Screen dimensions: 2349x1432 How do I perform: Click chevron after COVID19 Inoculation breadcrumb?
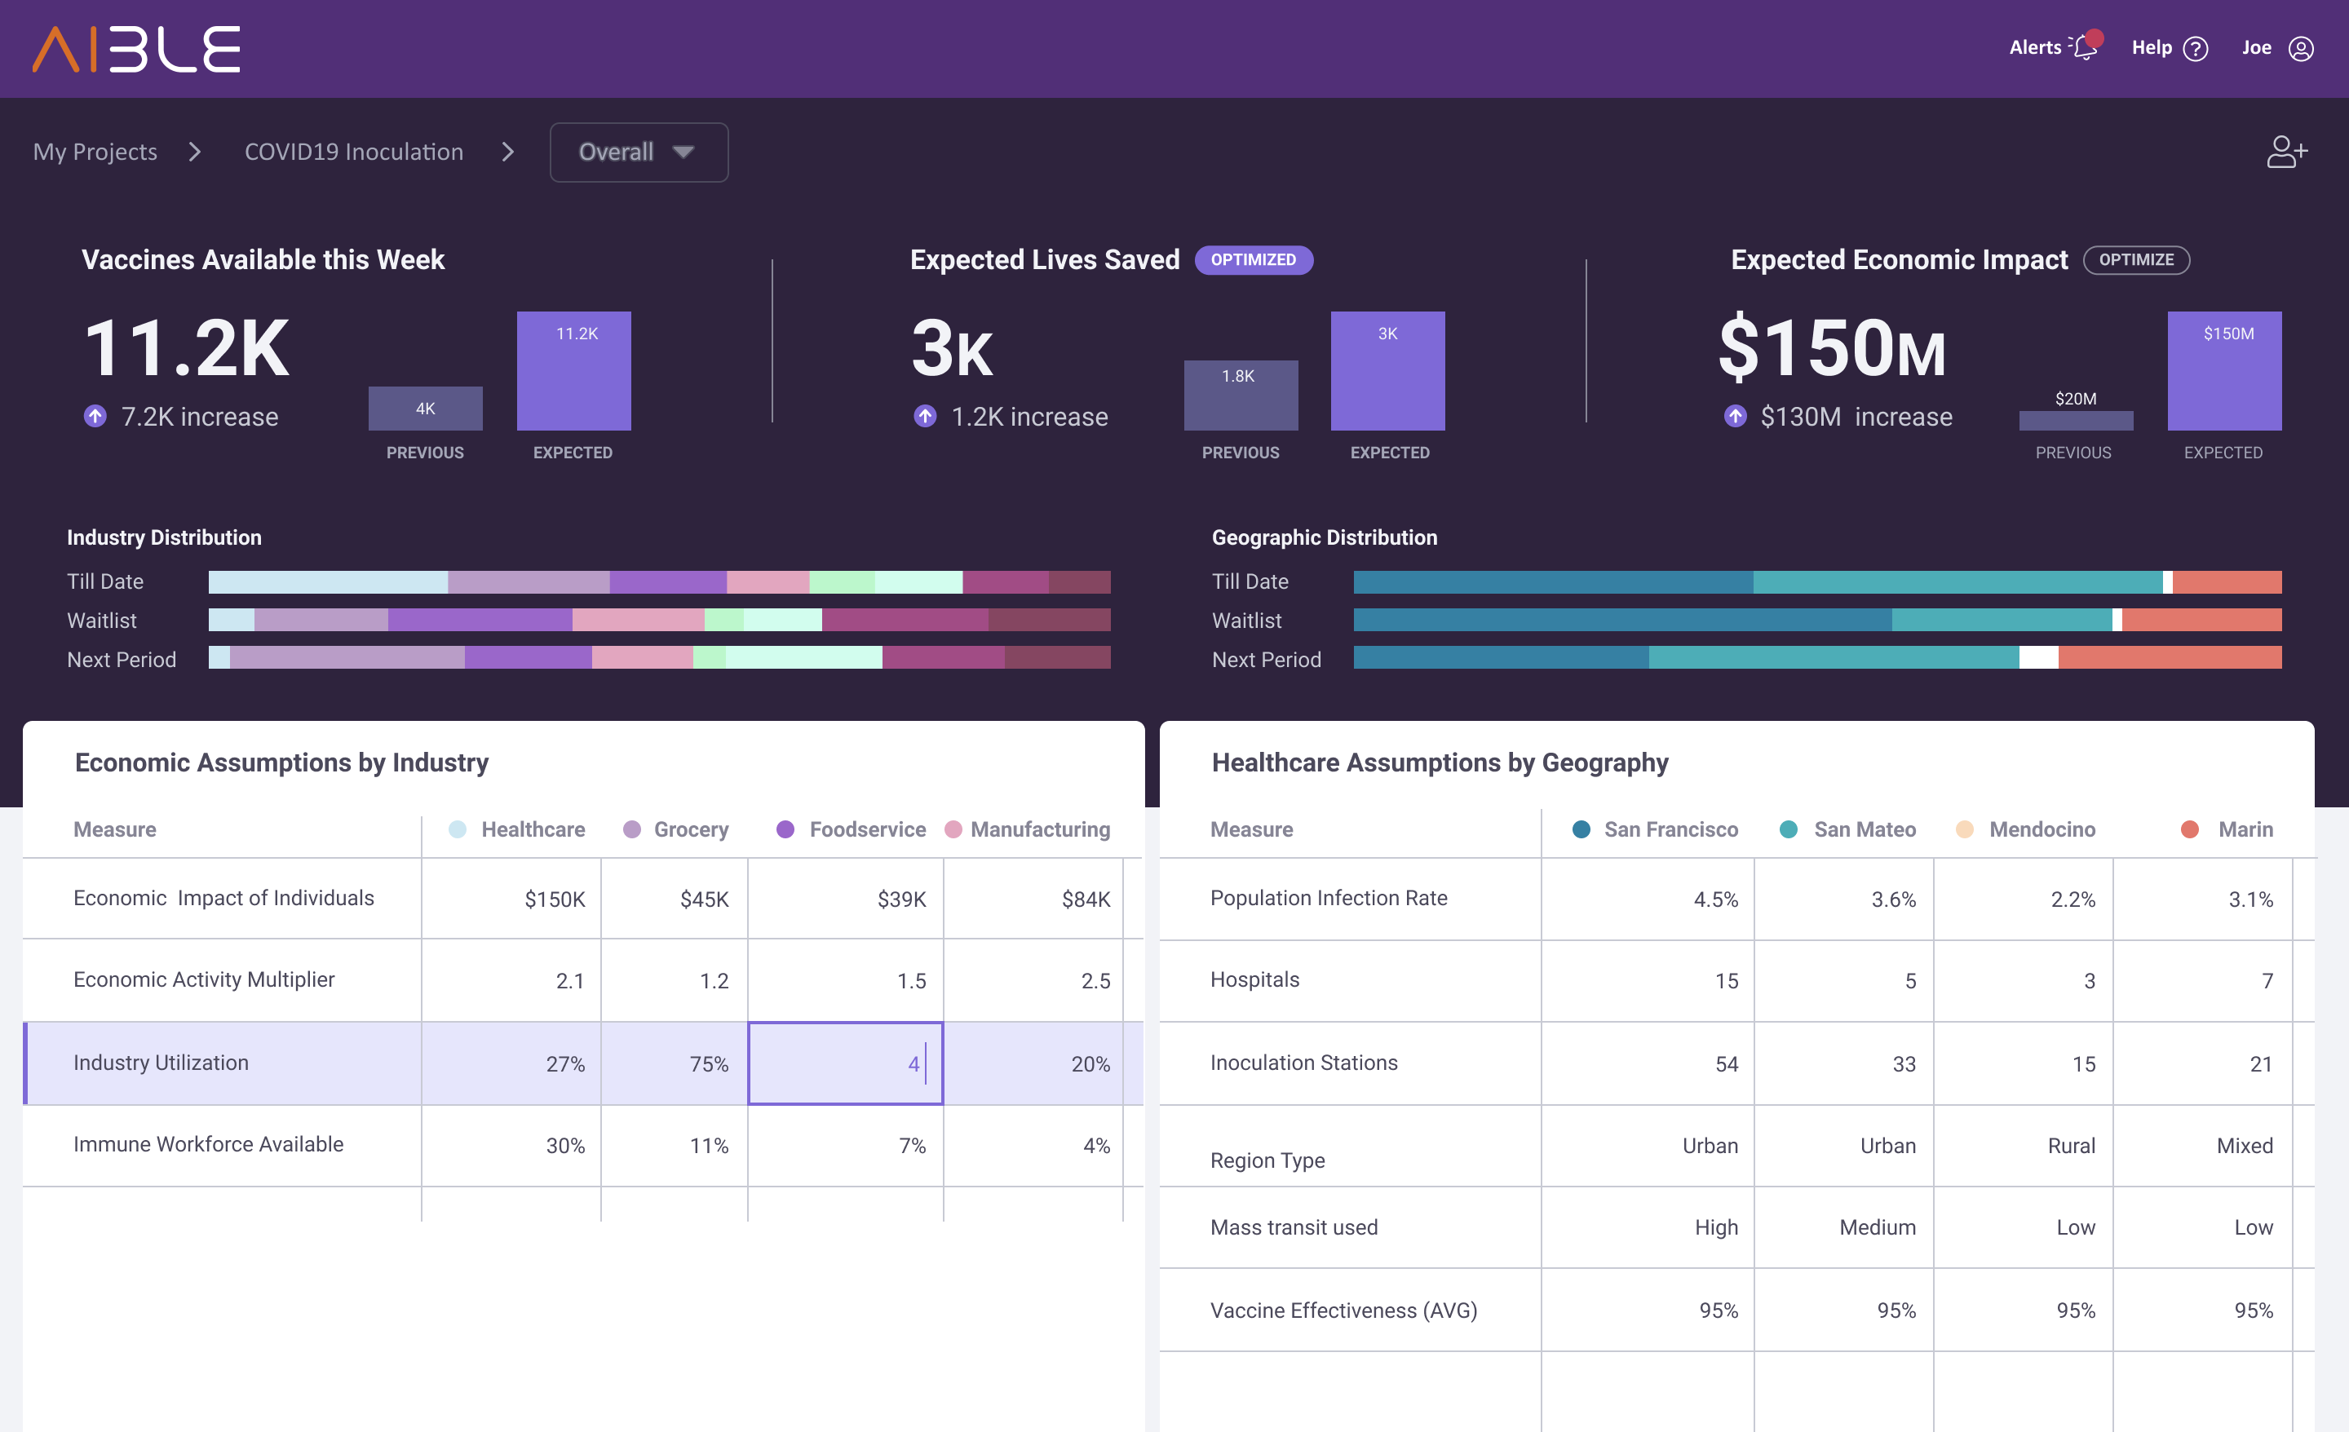pos(508,152)
